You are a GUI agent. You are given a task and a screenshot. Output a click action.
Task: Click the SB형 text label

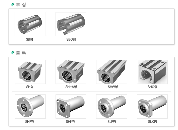29,39
